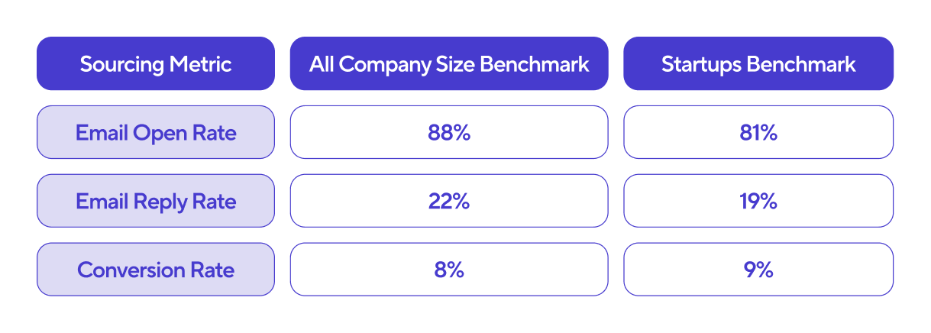This screenshot has height=333, width=931.
Task: Select the last light purple metric label
Action: (x=156, y=270)
